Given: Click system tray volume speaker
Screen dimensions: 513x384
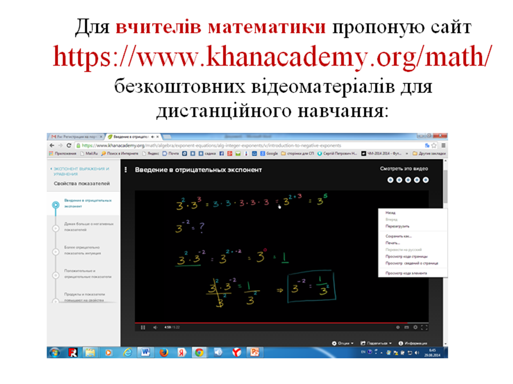Looking at the screenshot, I should pyautogui.click(x=416, y=353).
